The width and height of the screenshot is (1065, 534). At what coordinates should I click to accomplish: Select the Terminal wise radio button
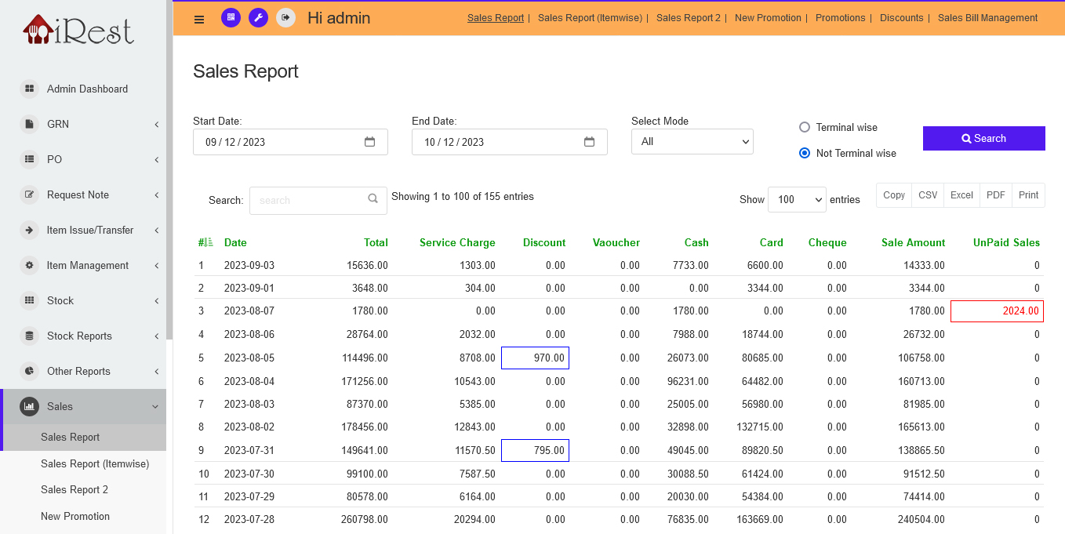click(x=804, y=127)
